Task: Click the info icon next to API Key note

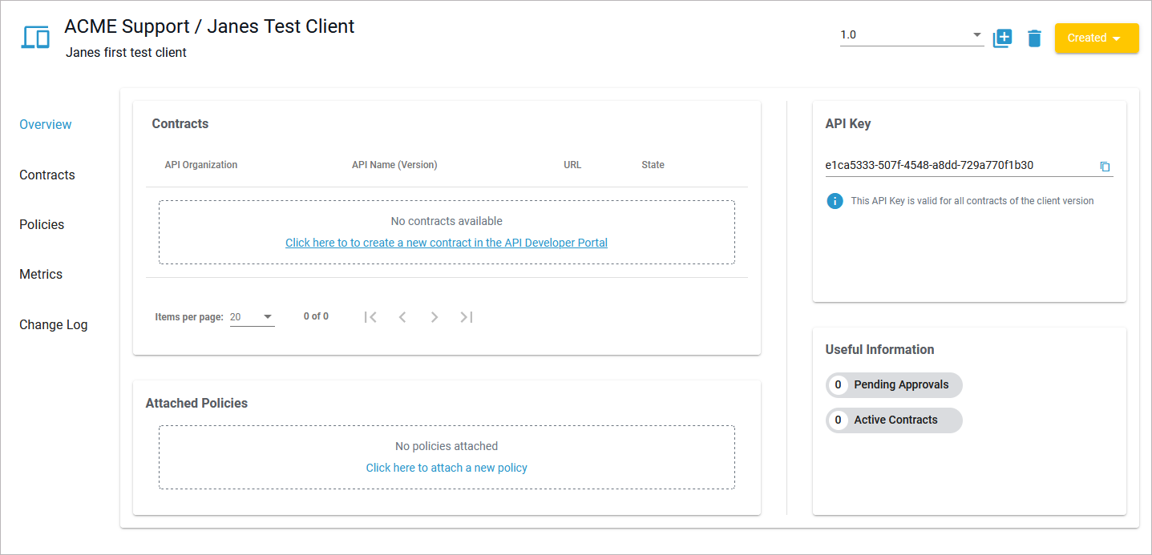Action: [x=835, y=201]
